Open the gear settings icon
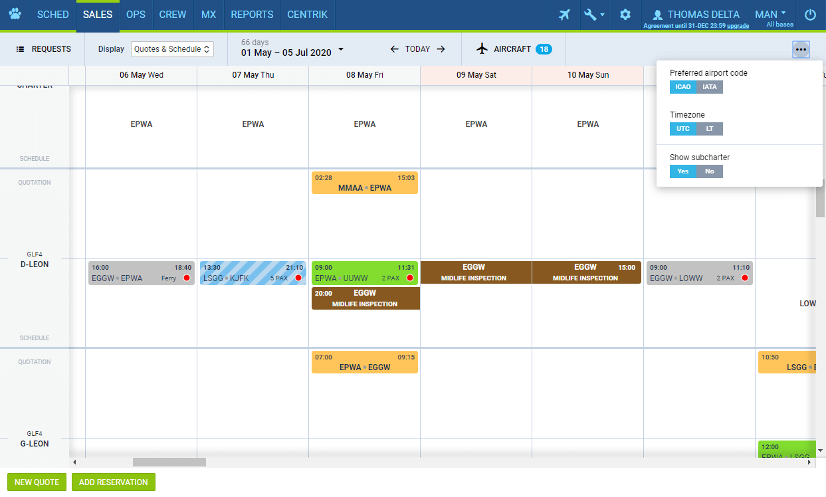 point(625,15)
